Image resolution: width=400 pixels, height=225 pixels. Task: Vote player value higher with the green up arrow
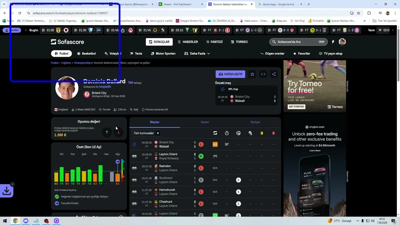(107, 132)
